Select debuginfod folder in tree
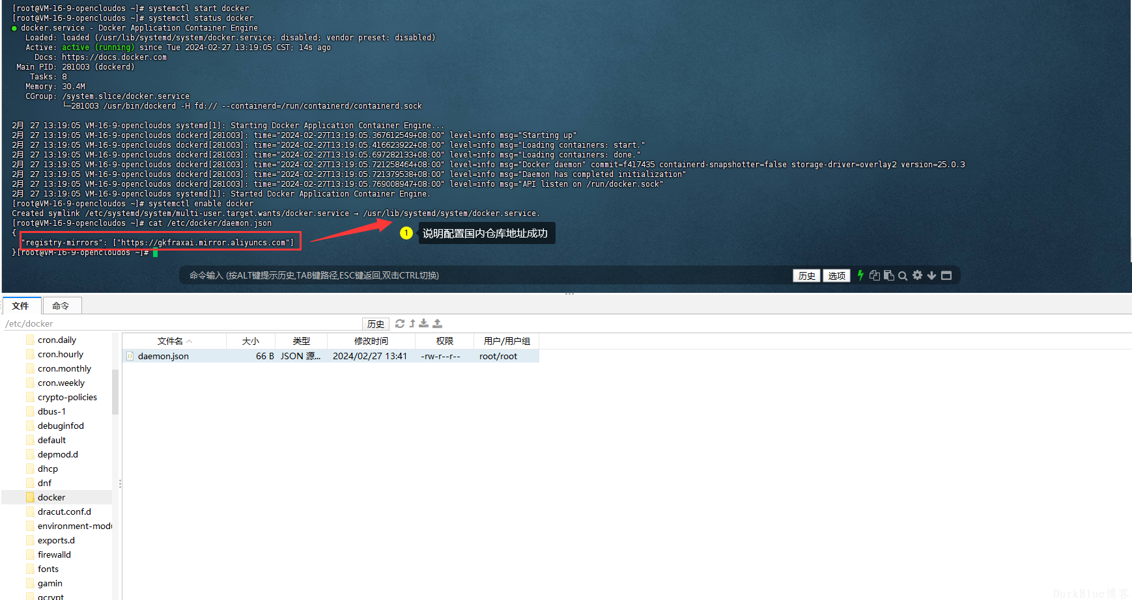 pyautogui.click(x=61, y=426)
